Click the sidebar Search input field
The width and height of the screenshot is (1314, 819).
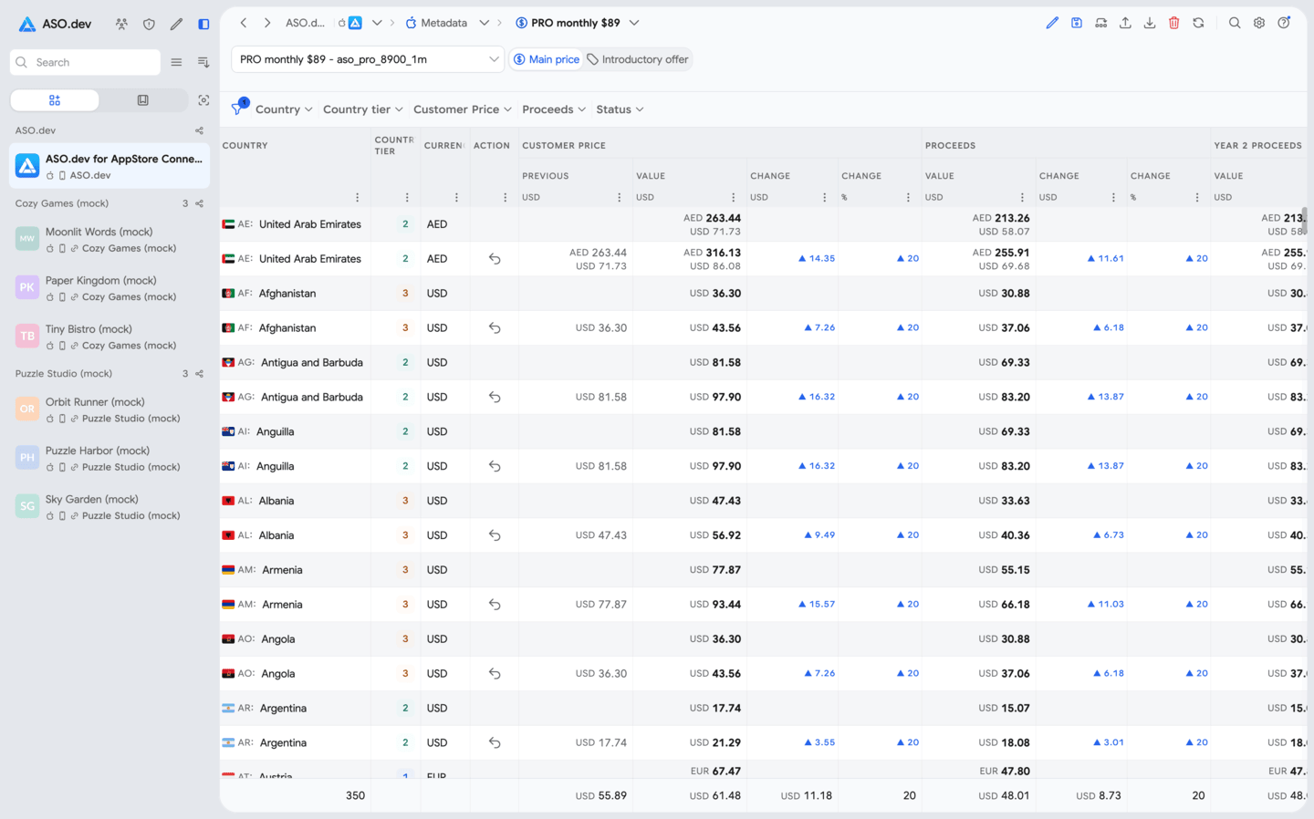[x=85, y=62]
